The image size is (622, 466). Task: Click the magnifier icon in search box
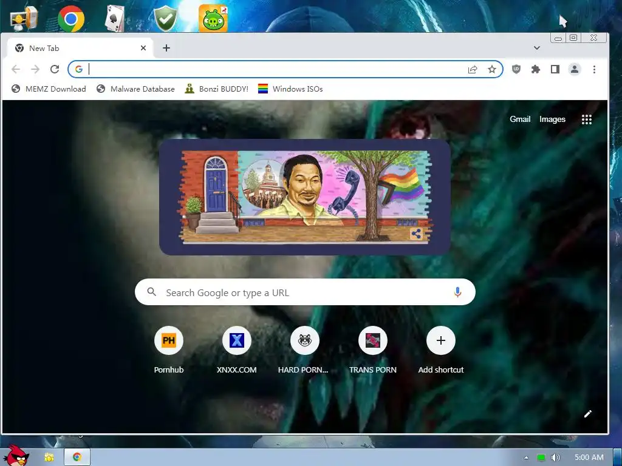point(151,292)
